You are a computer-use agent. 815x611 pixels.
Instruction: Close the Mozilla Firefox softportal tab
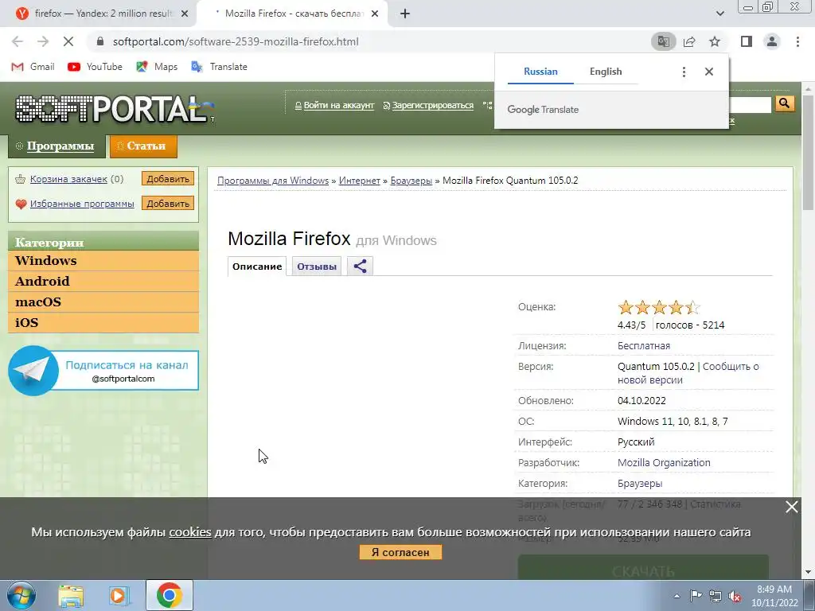[374, 14]
